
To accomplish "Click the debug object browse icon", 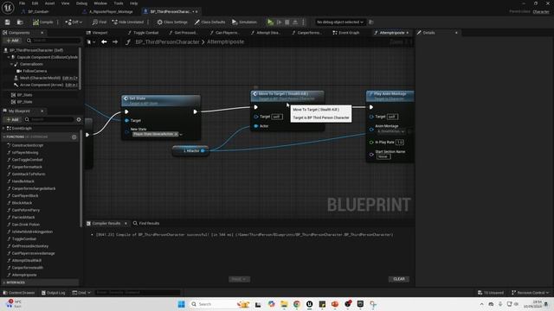I will tap(371, 22).
